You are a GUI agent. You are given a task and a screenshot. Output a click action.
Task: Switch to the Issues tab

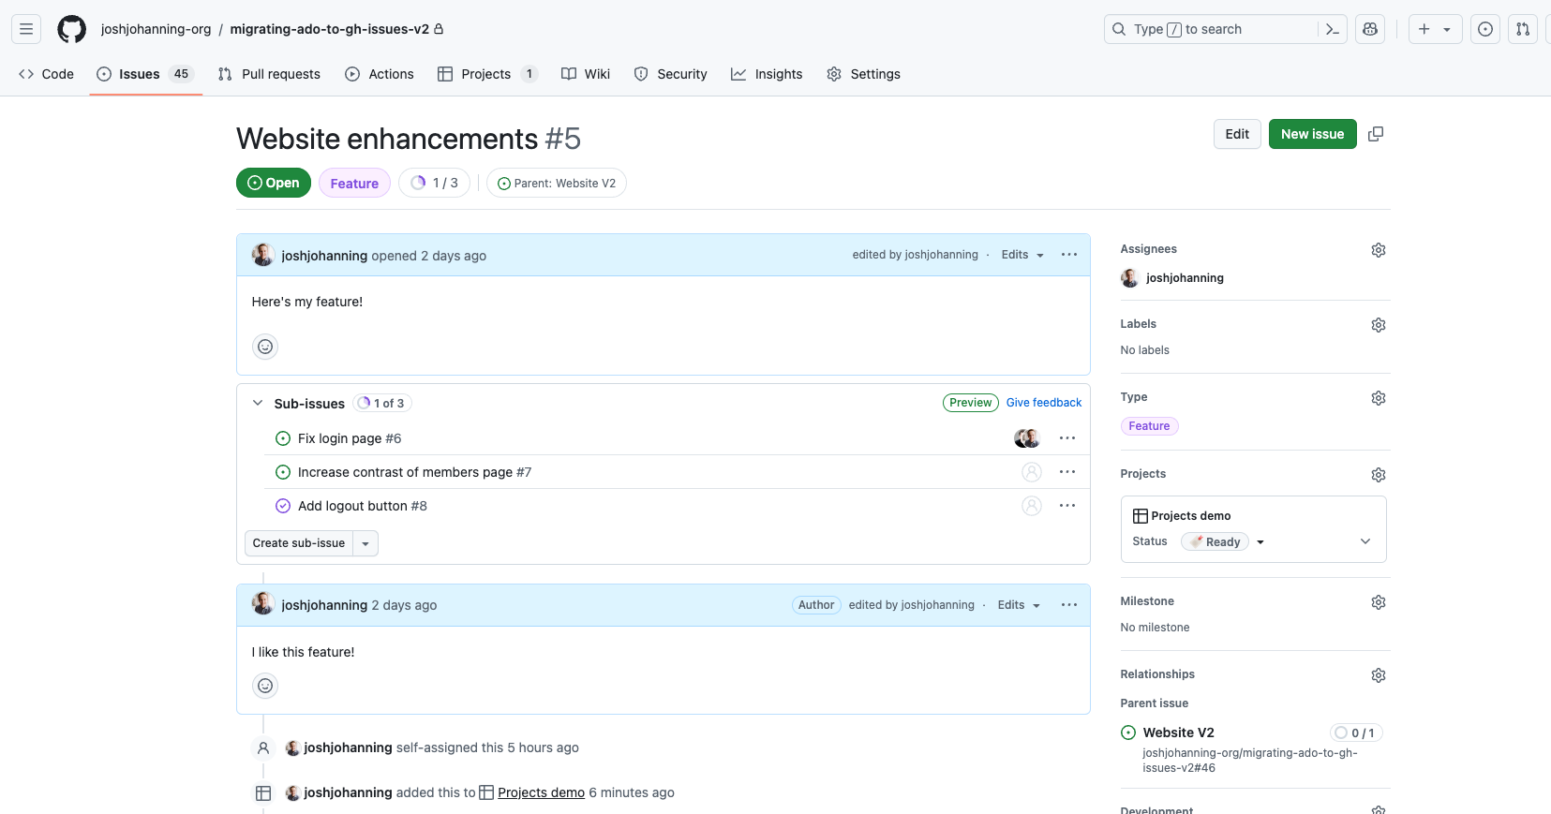point(146,74)
